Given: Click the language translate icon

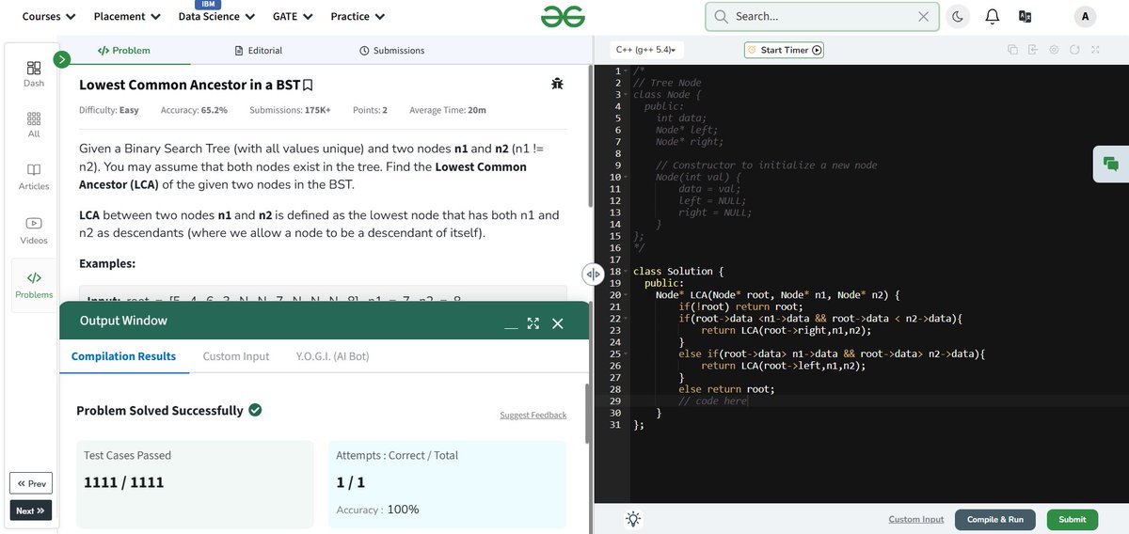Looking at the screenshot, I should coord(1026,16).
